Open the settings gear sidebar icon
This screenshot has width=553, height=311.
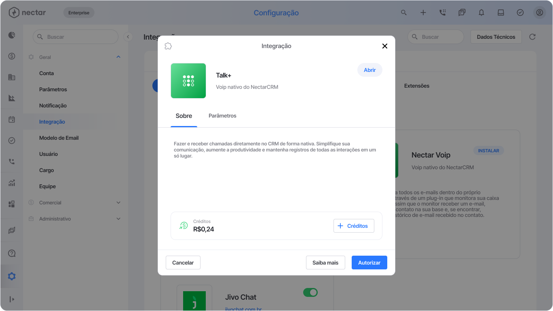[12, 276]
